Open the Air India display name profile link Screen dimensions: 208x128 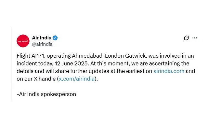pyautogui.click(x=42, y=38)
